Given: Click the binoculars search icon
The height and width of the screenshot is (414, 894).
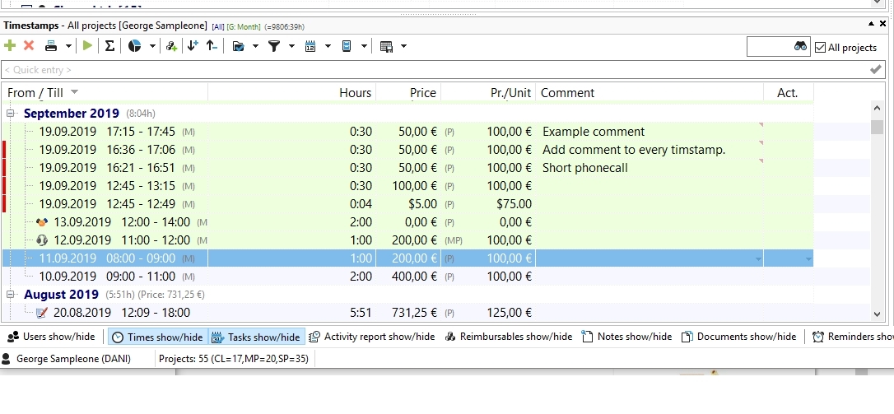Looking at the screenshot, I should tap(800, 46).
